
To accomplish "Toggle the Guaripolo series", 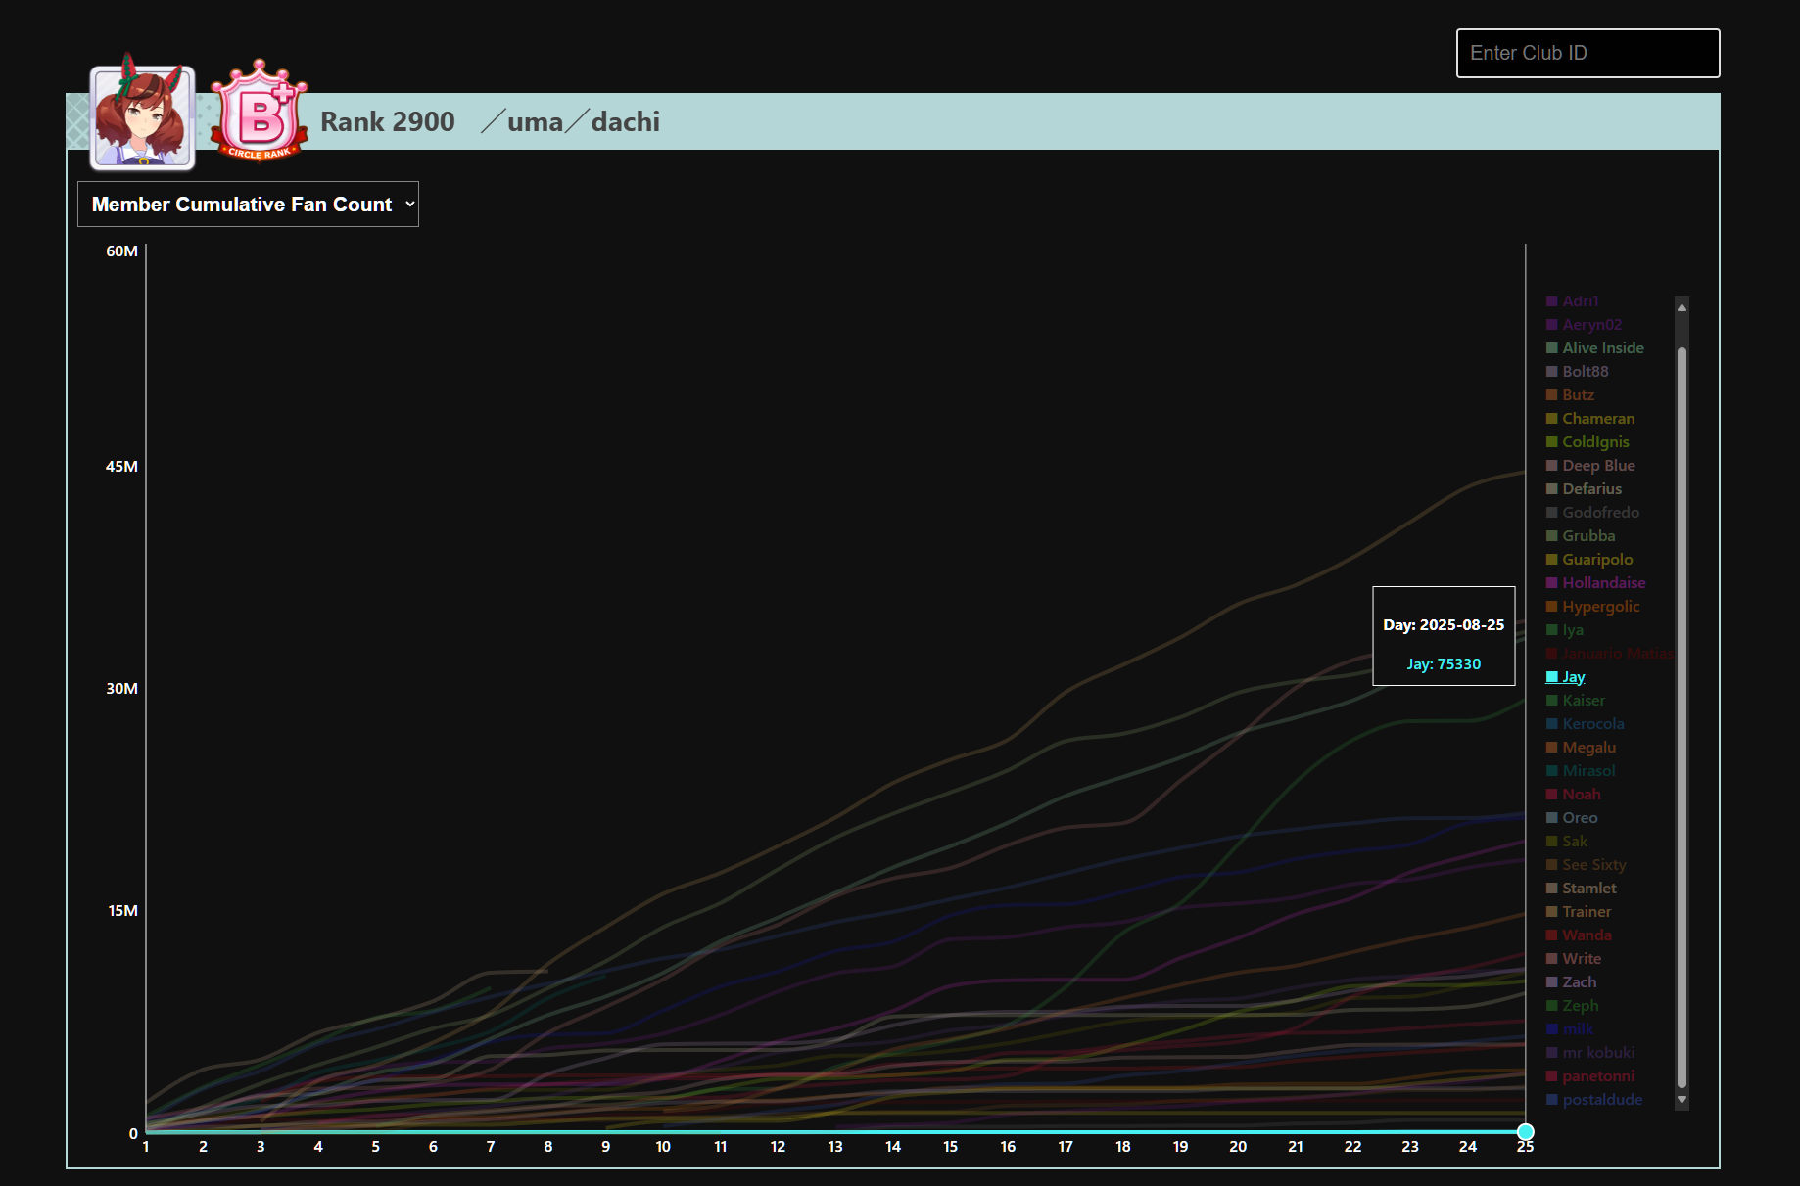I will [x=1589, y=560].
